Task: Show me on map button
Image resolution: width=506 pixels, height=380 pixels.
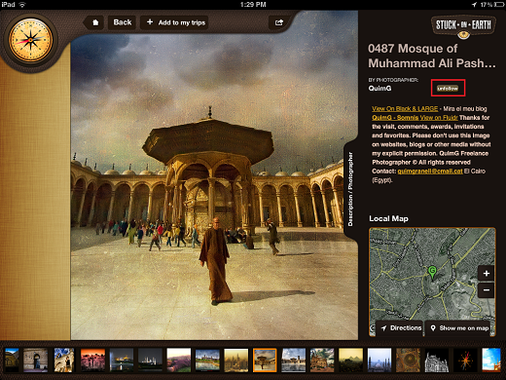Action: click(x=460, y=328)
